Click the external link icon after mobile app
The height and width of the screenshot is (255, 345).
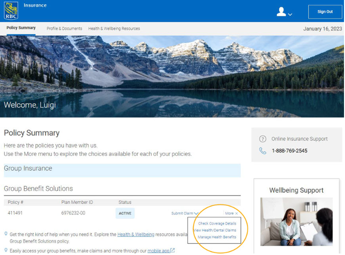(x=173, y=251)
